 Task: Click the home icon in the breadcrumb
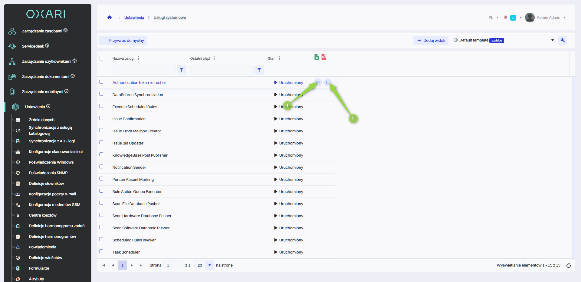tap(110, 18)
